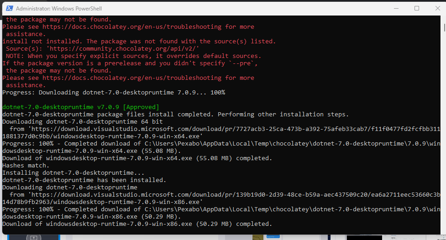The height and width of the screenshot is (240, 446).
Task: Click the 'dowsdesktop-runtime-7.0.9-win-x86.exe (50.29 MB).' line
Action: [x=92, y=216]
